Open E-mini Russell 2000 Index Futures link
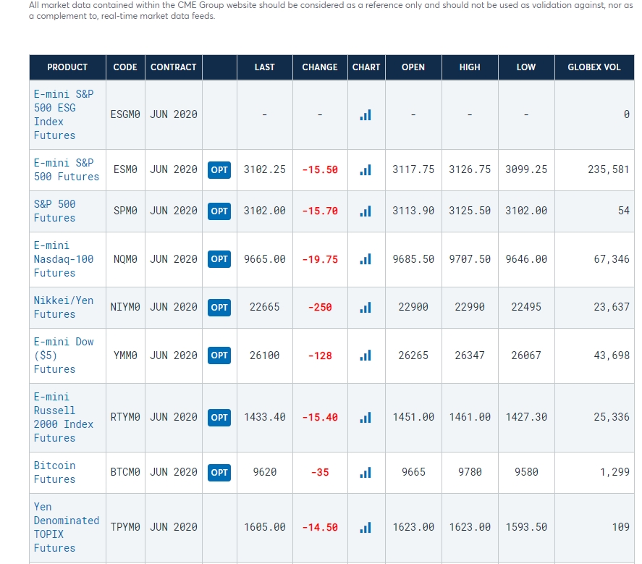 (x=64, y=417)
